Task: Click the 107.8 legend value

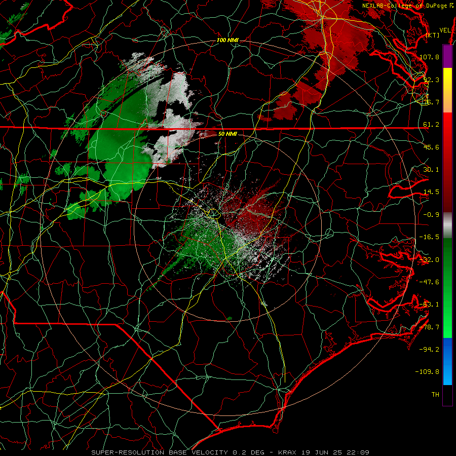Action: pos(429,57)
